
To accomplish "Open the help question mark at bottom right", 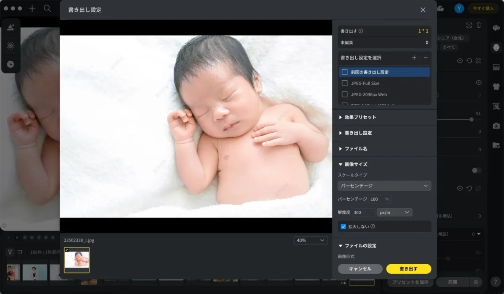I will 496,281.
